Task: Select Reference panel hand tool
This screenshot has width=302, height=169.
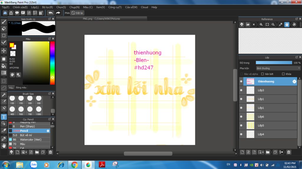Action: (x=287, y=24)
